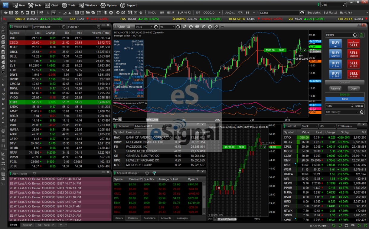
Task: Click the $INDU symbol shortcut in toolbar
Action: tap(152, 13)
